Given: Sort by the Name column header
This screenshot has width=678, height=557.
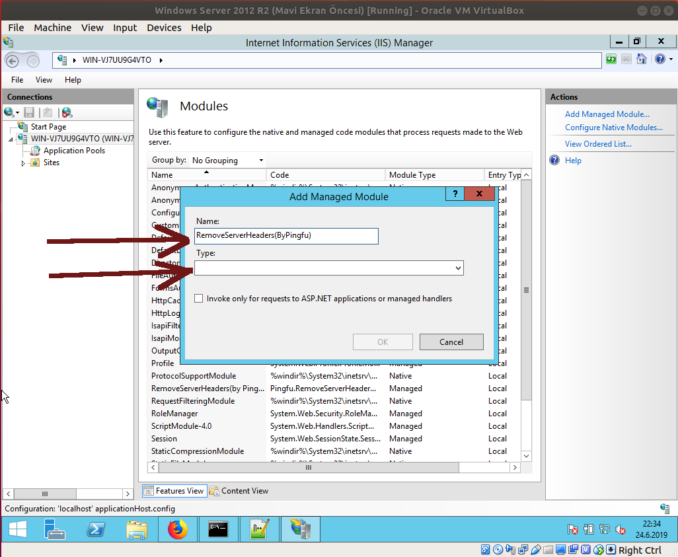Looking at the screenshot, I should (x=207, y=174).
